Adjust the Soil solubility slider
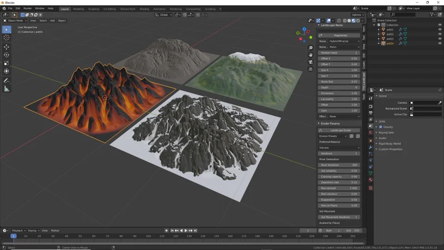Image resolution: width=444 pixels, height=250 pixels. [339, 171]
